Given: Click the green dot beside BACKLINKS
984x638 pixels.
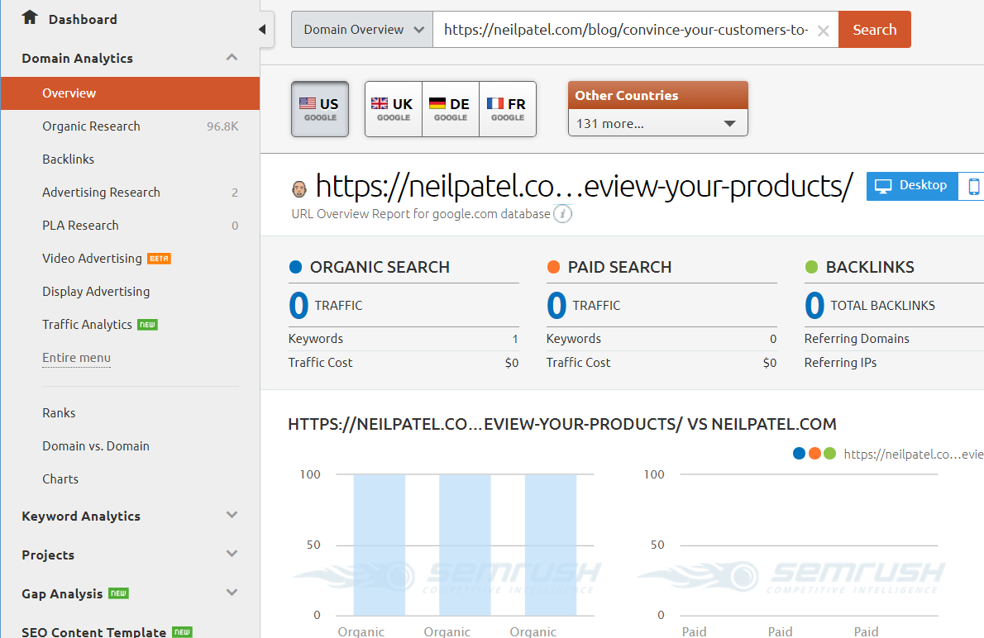Looking at the screenshot, I should point(811,267).
